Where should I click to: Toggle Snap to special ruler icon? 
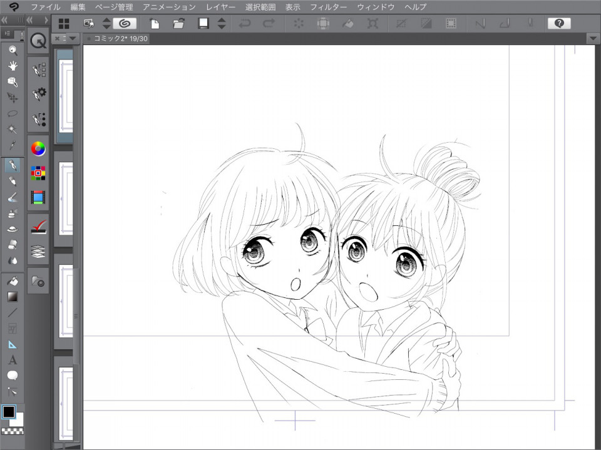[x=505, y=24]
